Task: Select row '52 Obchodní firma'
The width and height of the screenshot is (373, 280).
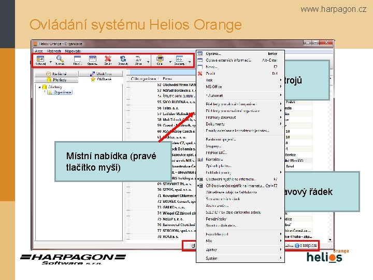Action: (x=163, y=85)
